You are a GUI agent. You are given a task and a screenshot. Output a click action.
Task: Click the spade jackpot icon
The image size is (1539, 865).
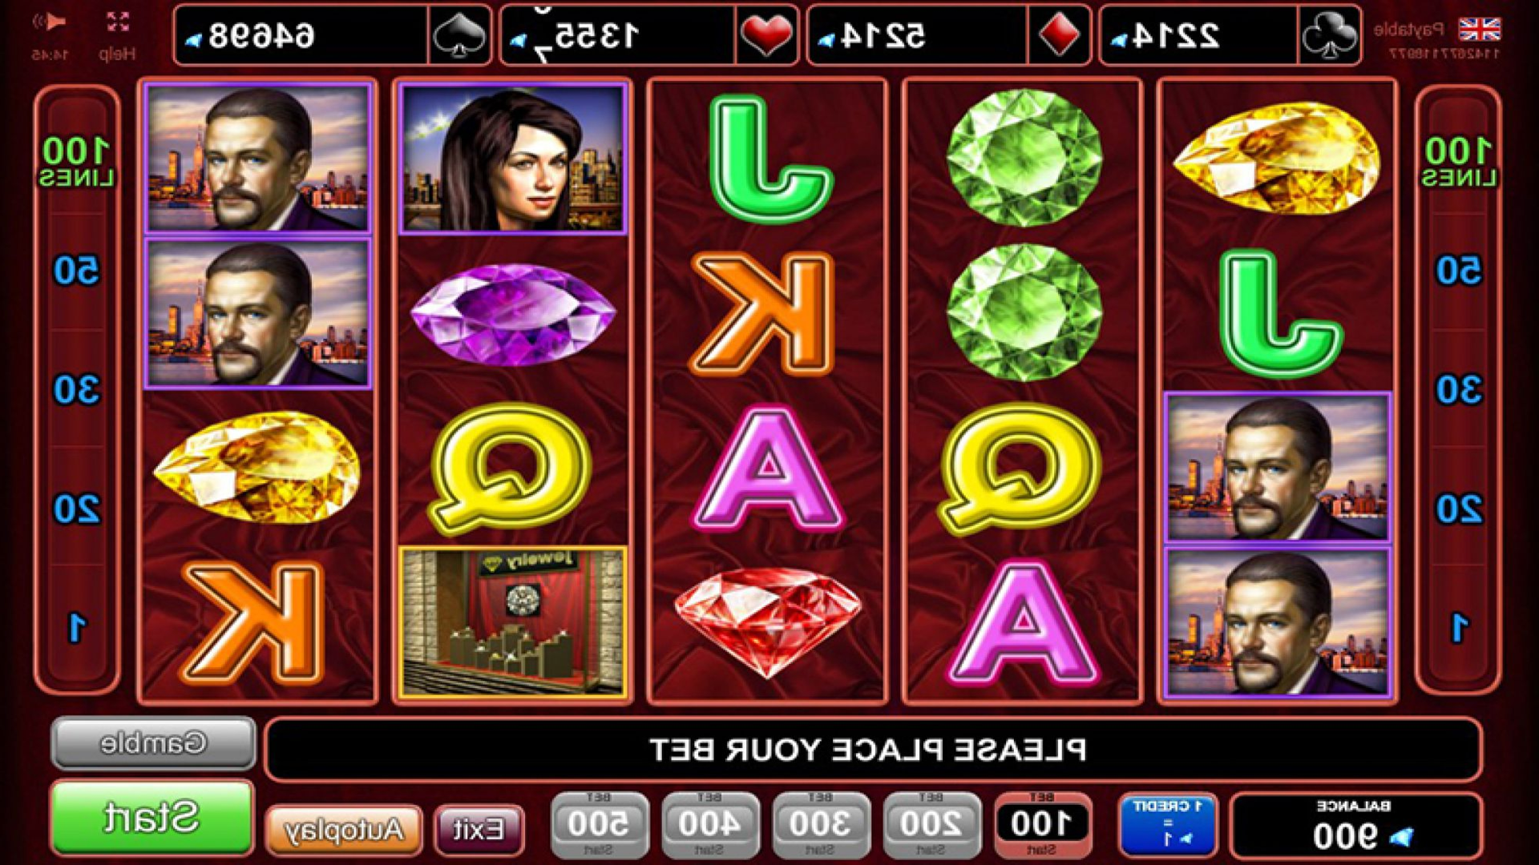pyautogui.click(x=458, y=35)
